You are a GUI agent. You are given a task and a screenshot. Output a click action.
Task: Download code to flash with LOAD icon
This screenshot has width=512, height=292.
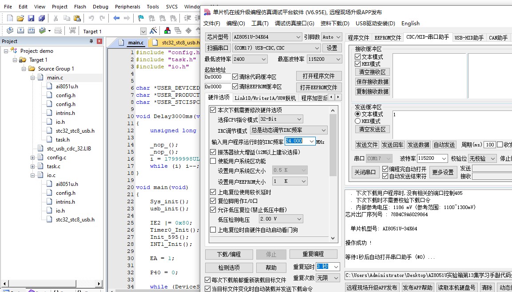point(72,31)
